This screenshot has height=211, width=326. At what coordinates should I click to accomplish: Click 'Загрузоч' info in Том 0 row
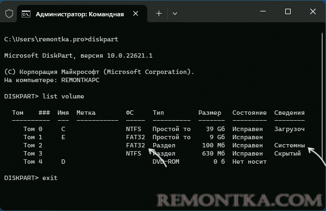290,129
